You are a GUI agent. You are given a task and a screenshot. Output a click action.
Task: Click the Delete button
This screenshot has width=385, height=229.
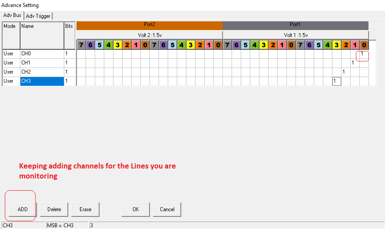pos(54,209)
